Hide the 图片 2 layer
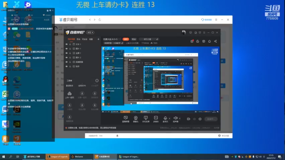This screenshot has height=160, width=285. pos(67,58)
